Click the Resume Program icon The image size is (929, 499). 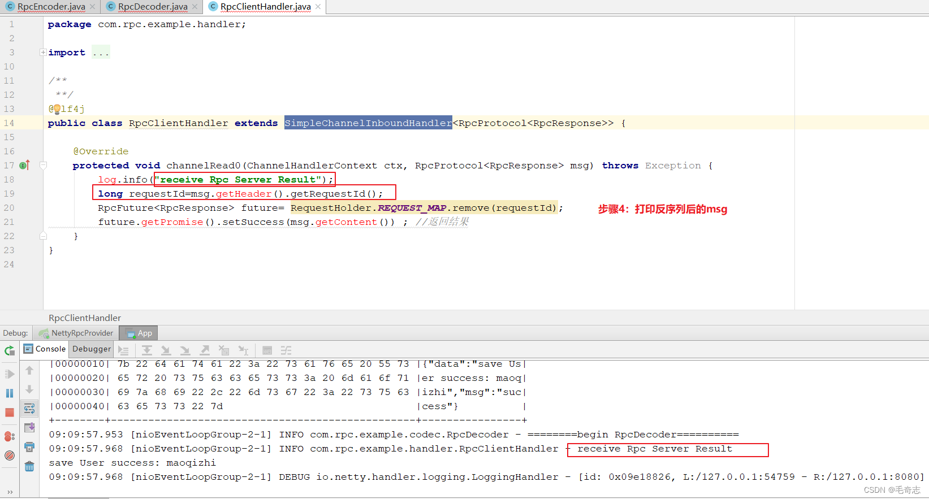point(10,374)
